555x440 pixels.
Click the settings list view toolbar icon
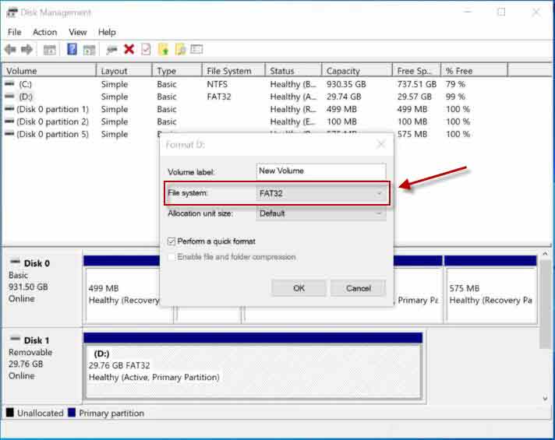coord(196,49)
